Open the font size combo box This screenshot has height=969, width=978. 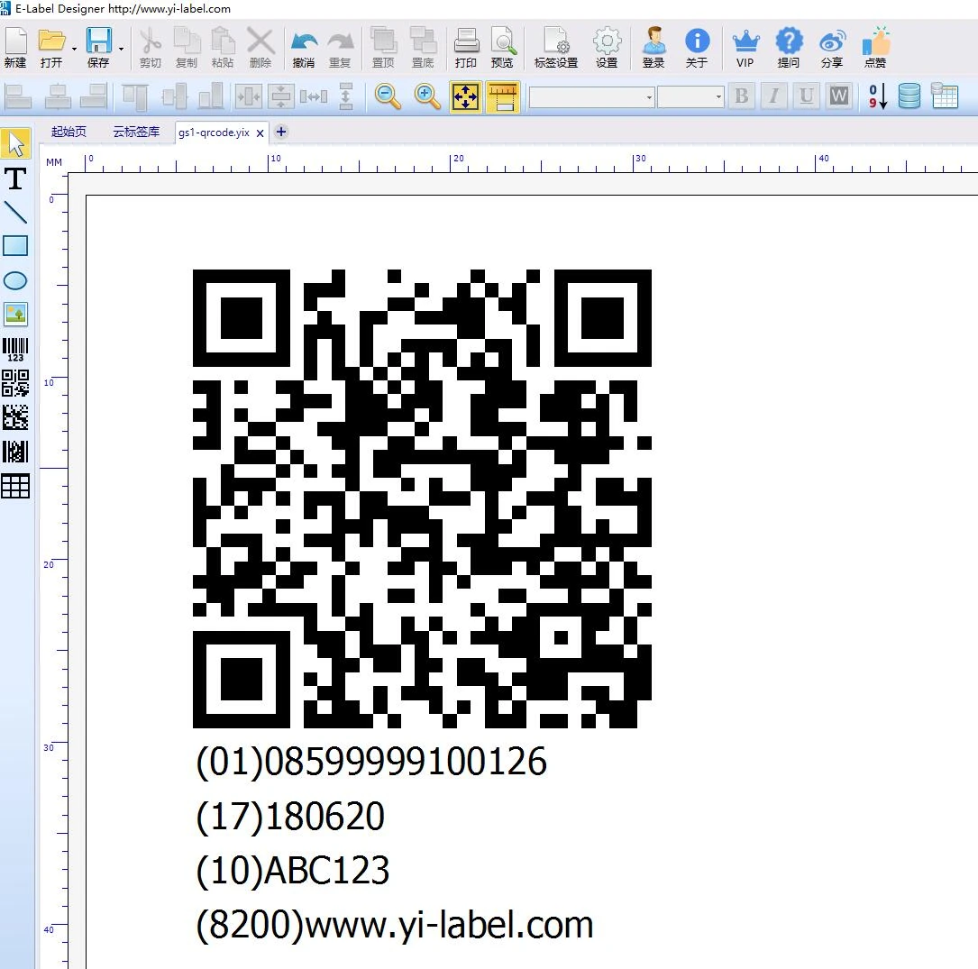(x=690, y=97)
